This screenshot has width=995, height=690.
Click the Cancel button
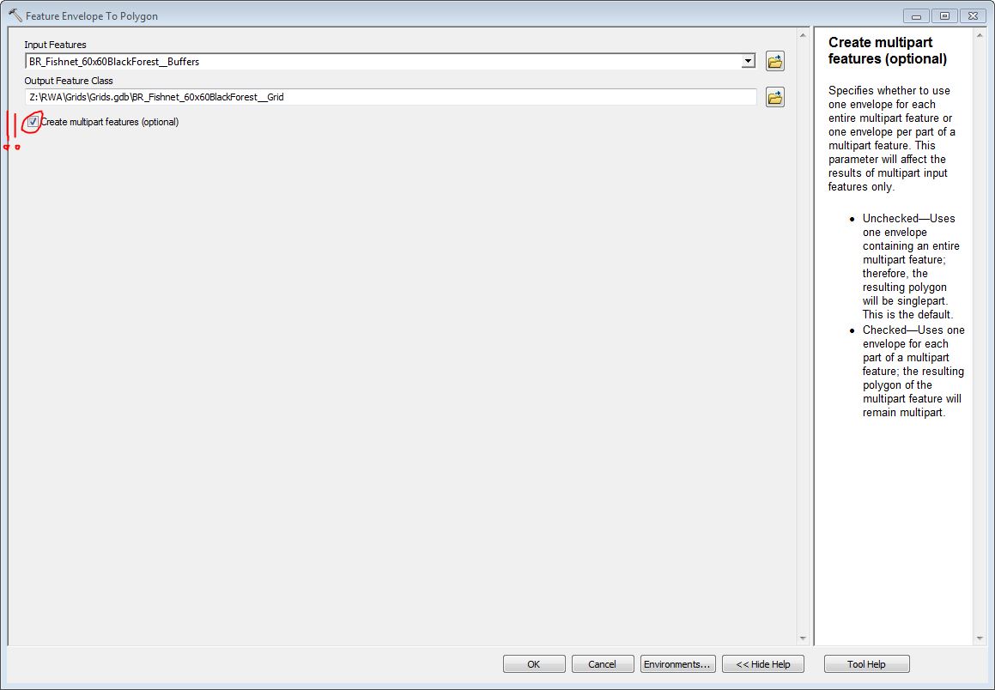click(602, 664)
